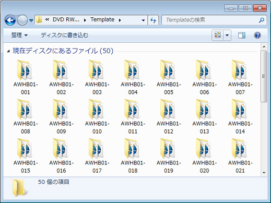
Task: Click the scrollbar up arrow
Action: [264, 46]
